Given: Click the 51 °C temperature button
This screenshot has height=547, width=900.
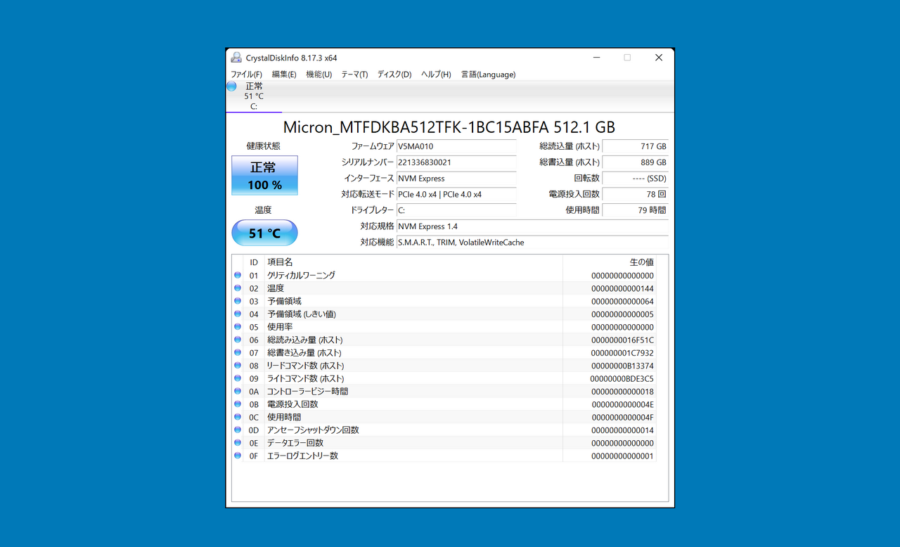Looking at the screenshot, I should tap(264, 233).
